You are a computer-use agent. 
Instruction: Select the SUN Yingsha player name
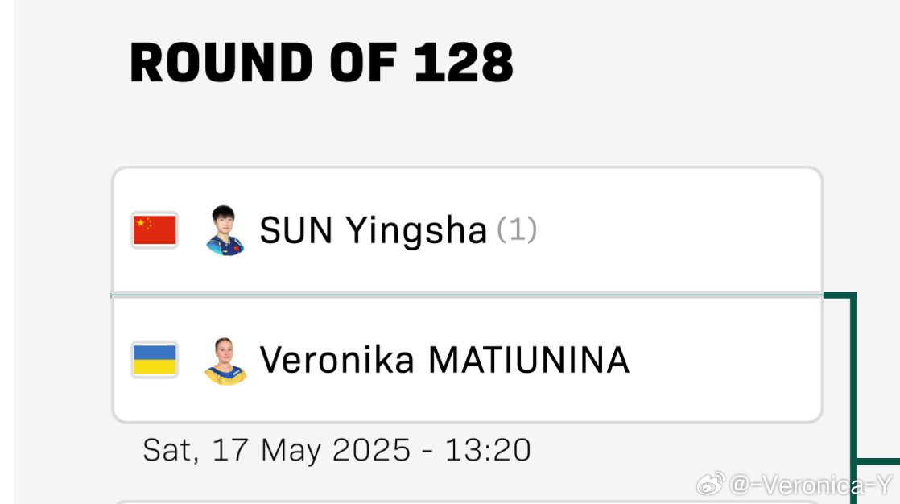click(373, 231)
